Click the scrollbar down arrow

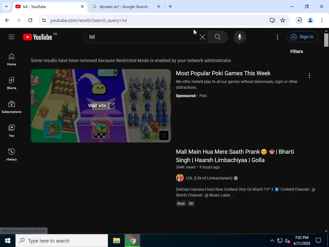pyautogui.click(x=326, y=231)
